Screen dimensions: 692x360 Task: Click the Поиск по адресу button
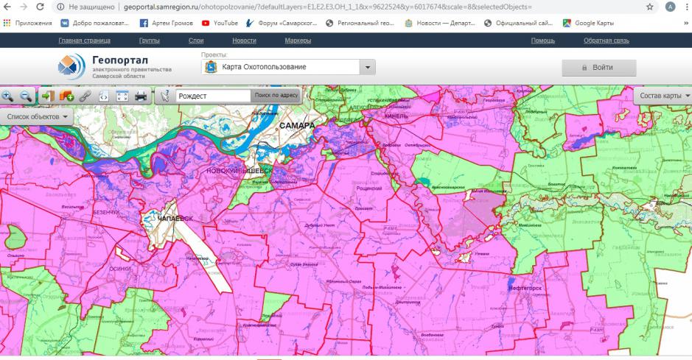click(276, 96)
